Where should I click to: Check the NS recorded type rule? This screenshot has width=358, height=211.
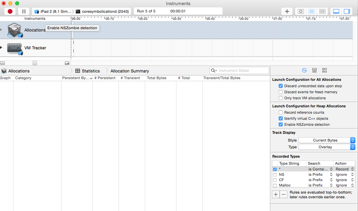[x=275, y=175]
